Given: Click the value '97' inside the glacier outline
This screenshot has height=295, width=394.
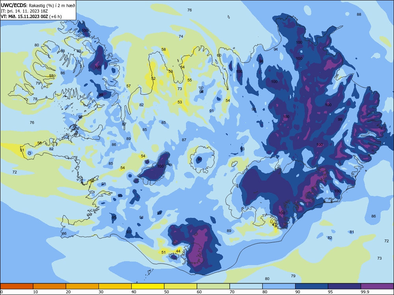Looking at the screenshot, I should click(200, 159).
